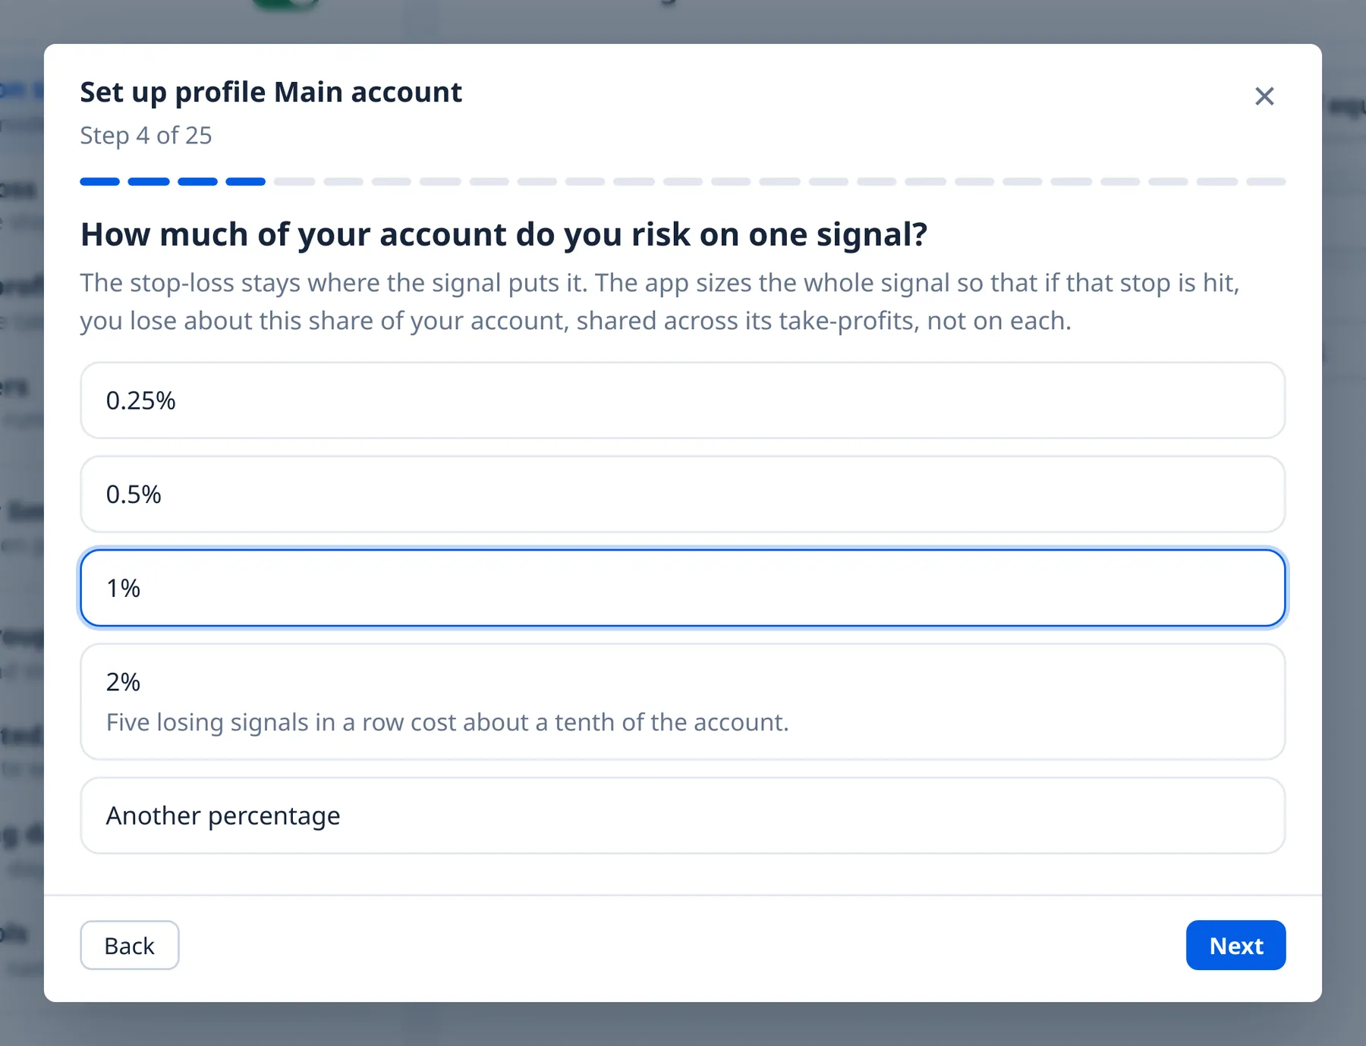Click the second blue progress segment

149,182
